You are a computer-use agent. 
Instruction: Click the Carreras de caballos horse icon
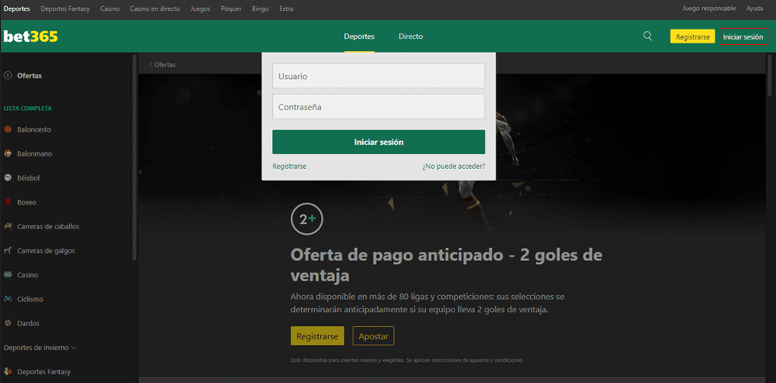(8, 226)
